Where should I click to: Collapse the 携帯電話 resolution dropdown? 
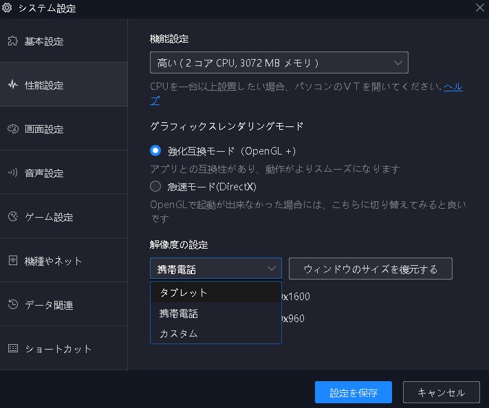[216, 268]
